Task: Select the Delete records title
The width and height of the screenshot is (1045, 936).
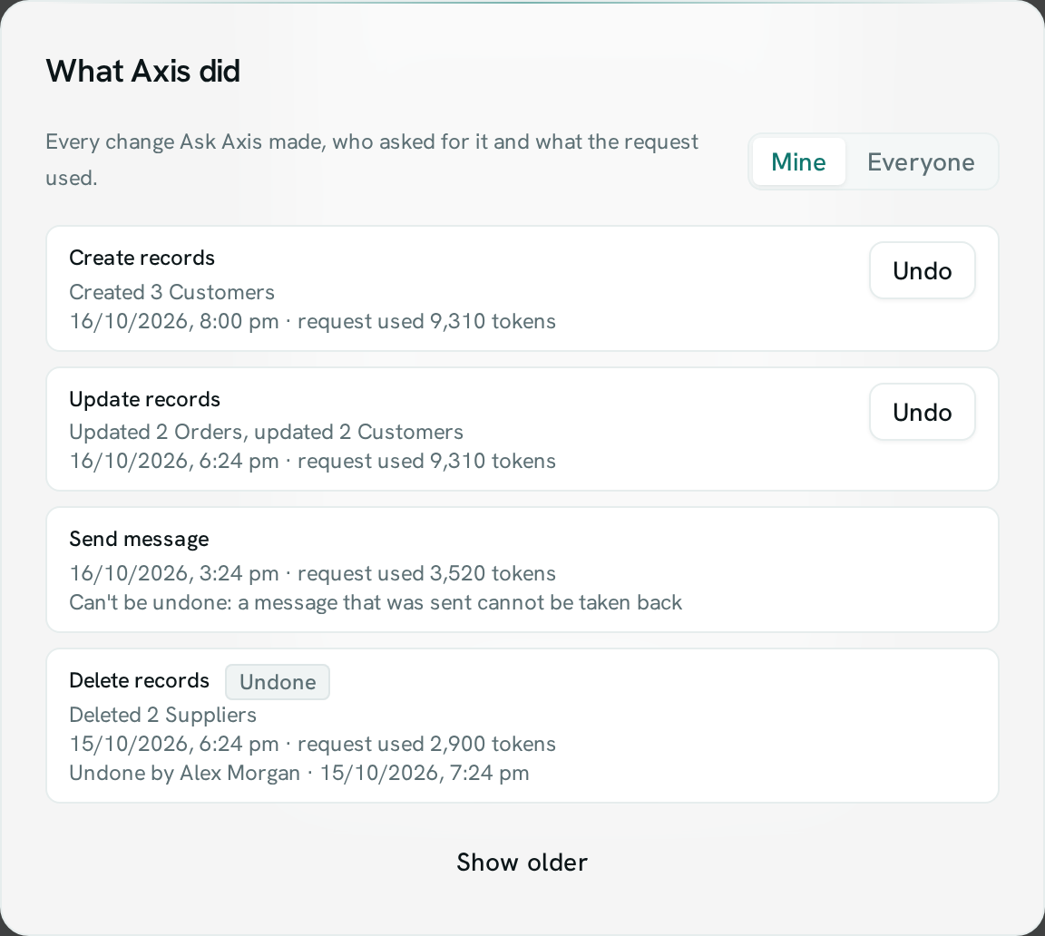Action: click(140, 680)
